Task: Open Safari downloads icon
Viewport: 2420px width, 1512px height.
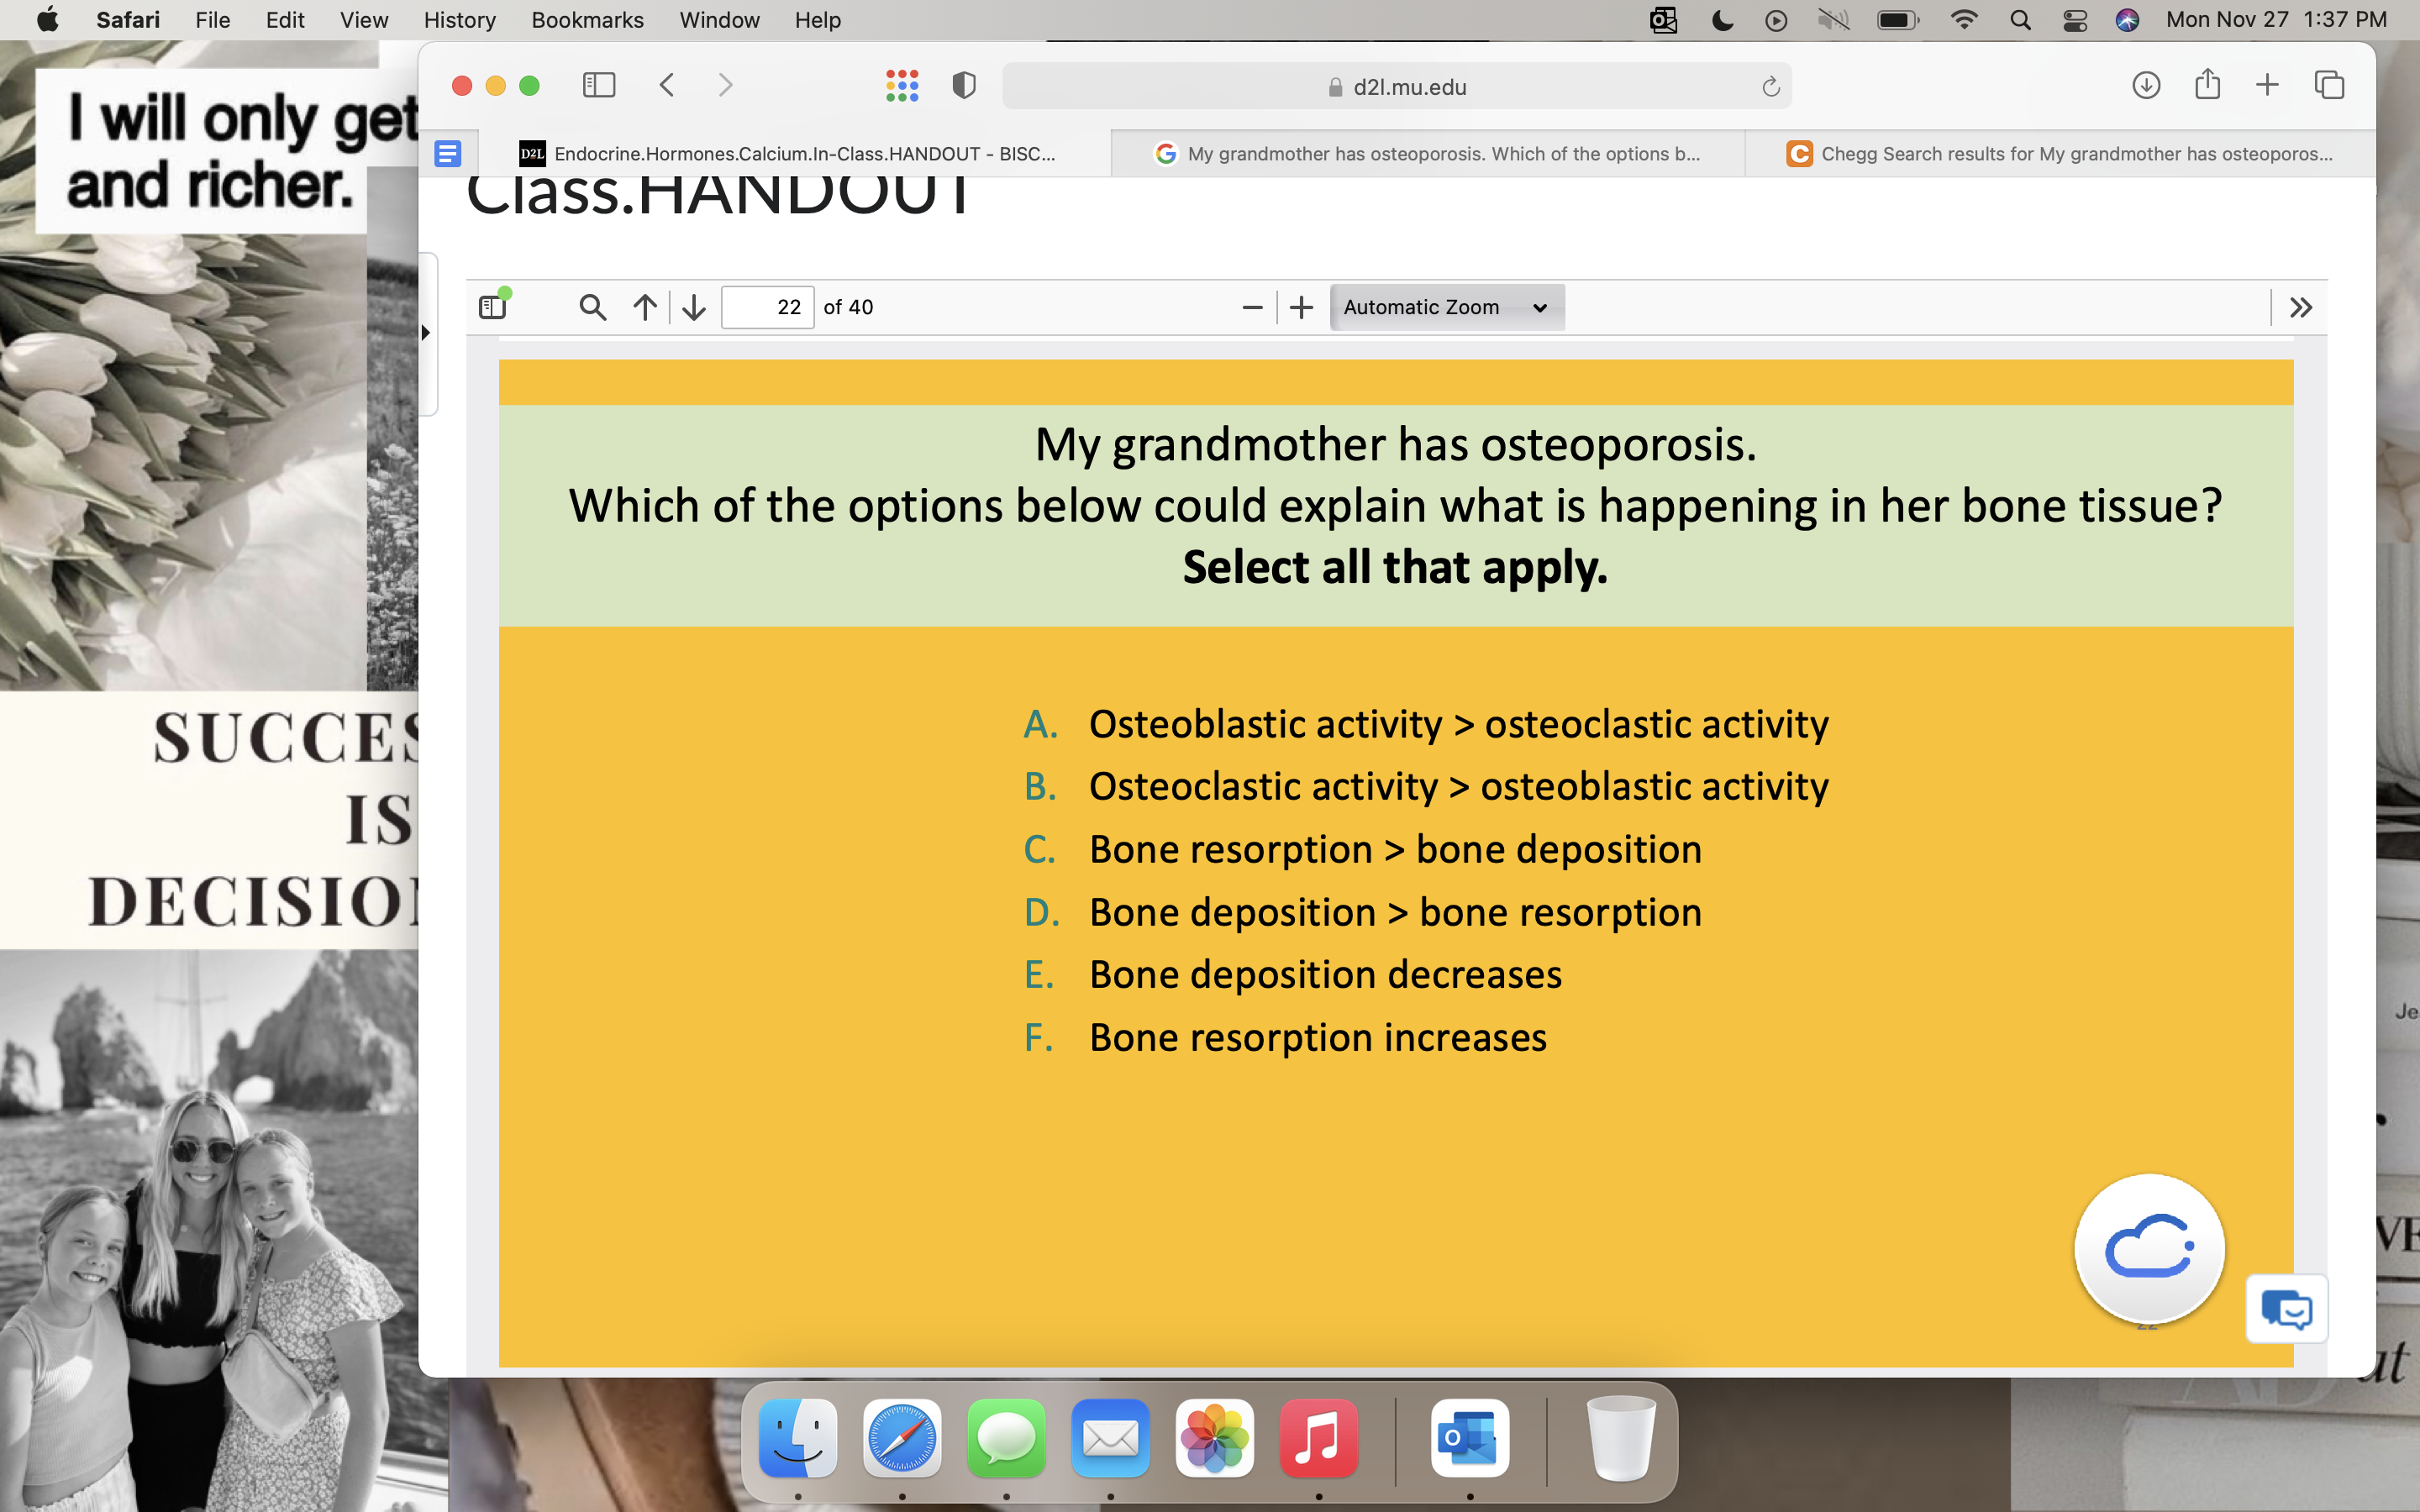Action: coord(2145,85)
